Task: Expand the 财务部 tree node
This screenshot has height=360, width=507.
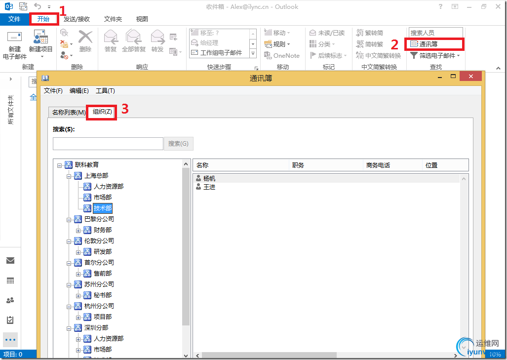Action: click(78, 231)
